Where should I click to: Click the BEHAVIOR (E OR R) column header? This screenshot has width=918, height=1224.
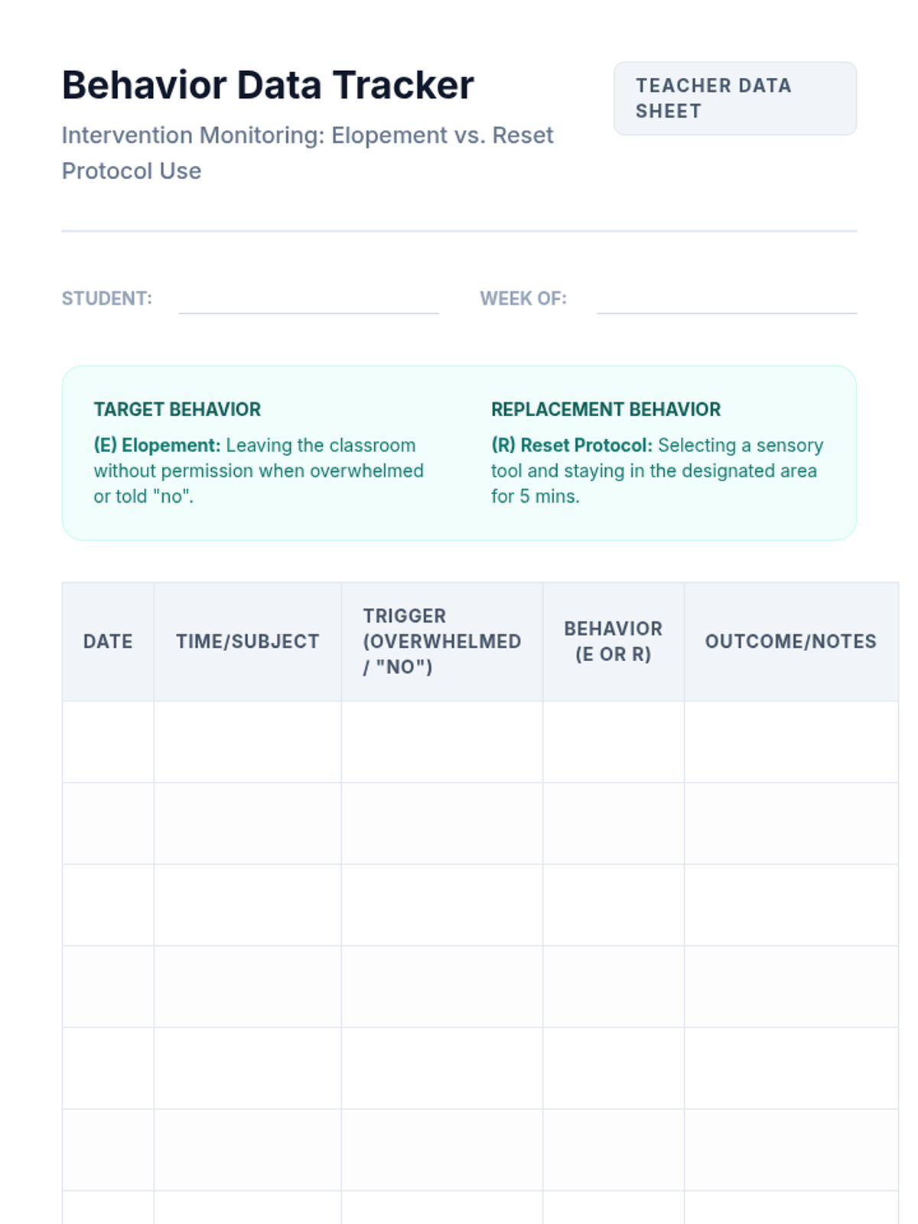[613, 641]
